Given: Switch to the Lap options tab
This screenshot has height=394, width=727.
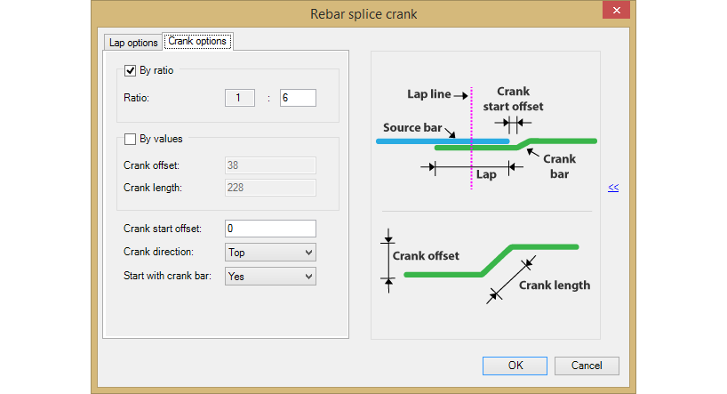Looking at the screenshot, I should 133,43.
